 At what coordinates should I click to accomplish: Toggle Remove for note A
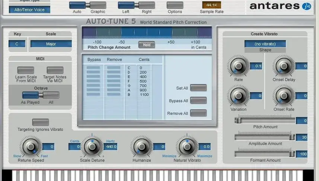(x=114, y=90)
